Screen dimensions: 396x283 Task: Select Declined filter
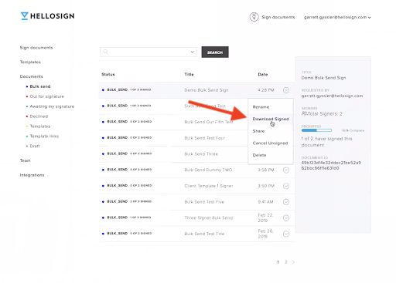pyautogui.click(x=39, y=116)
